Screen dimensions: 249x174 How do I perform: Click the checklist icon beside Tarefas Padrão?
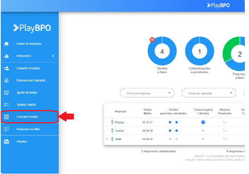pyautogui.click(x=6, y=105)
